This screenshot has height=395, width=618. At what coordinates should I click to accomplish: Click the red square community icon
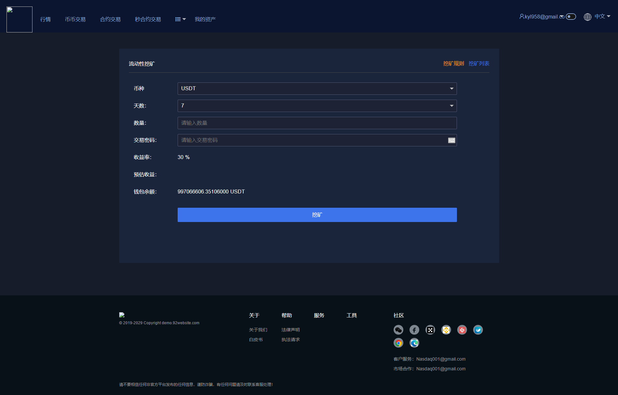(462, 330)
